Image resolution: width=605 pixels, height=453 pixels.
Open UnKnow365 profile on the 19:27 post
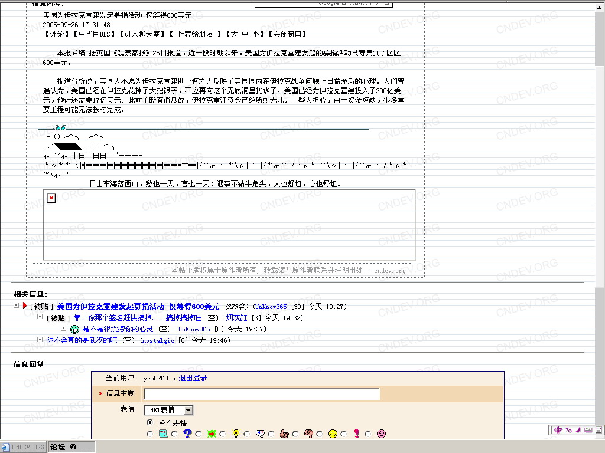271,307
